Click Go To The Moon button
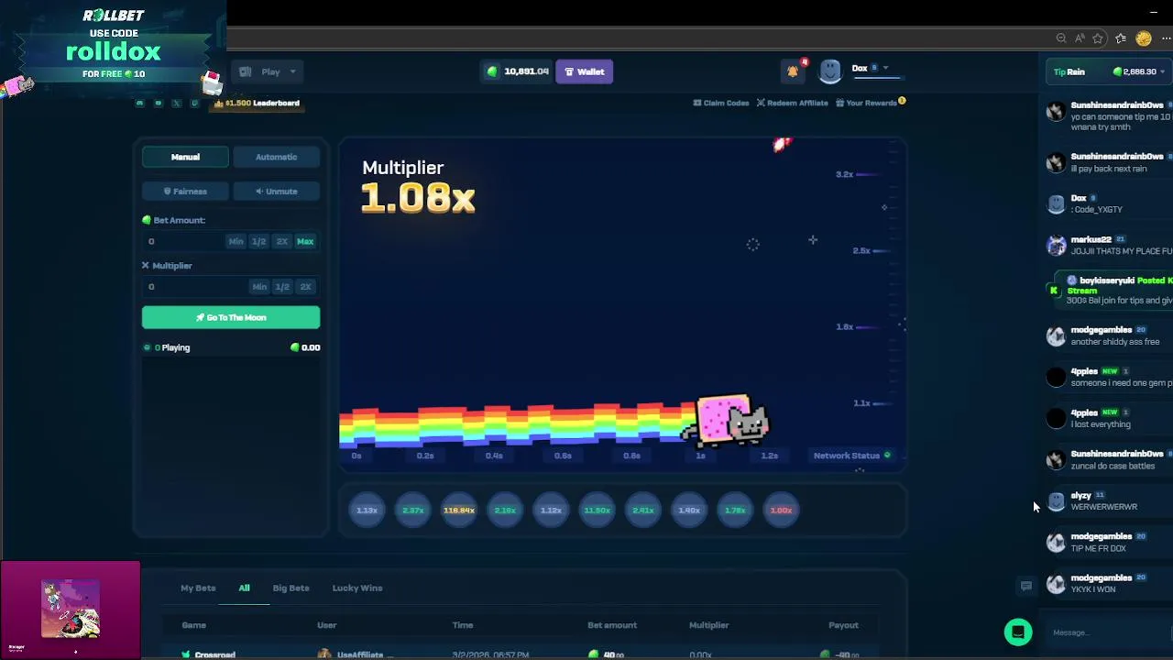The width and height of the screenshot is (1173, 660). 231,317
